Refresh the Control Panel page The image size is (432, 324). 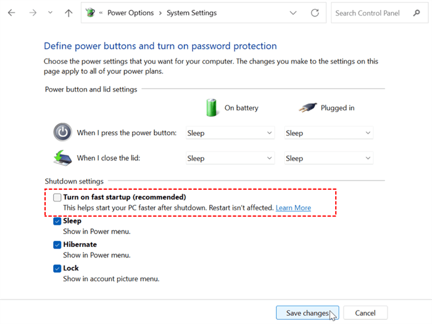point(315,13)
